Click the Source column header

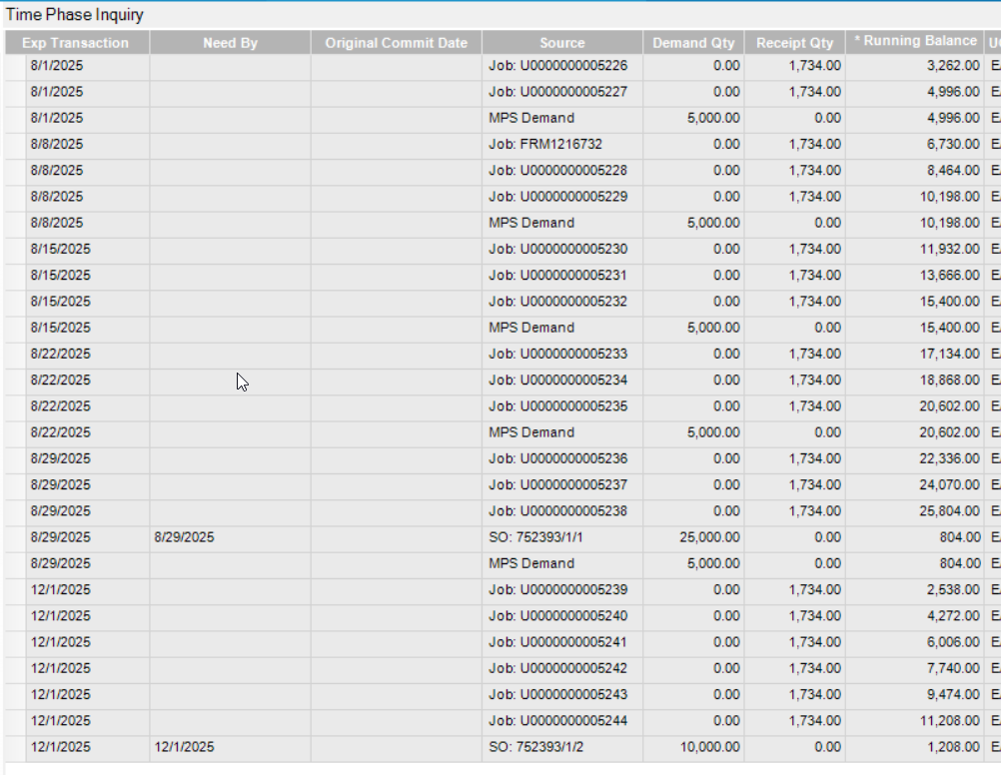pos(561,43)
